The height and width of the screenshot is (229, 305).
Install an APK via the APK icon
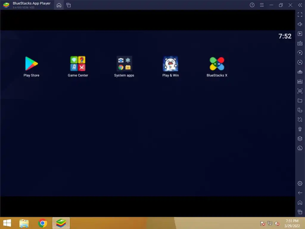pos(300,81)
